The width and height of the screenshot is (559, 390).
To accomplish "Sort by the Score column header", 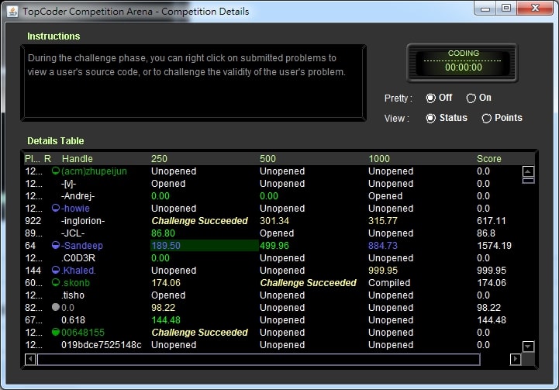I will (489, 159).
